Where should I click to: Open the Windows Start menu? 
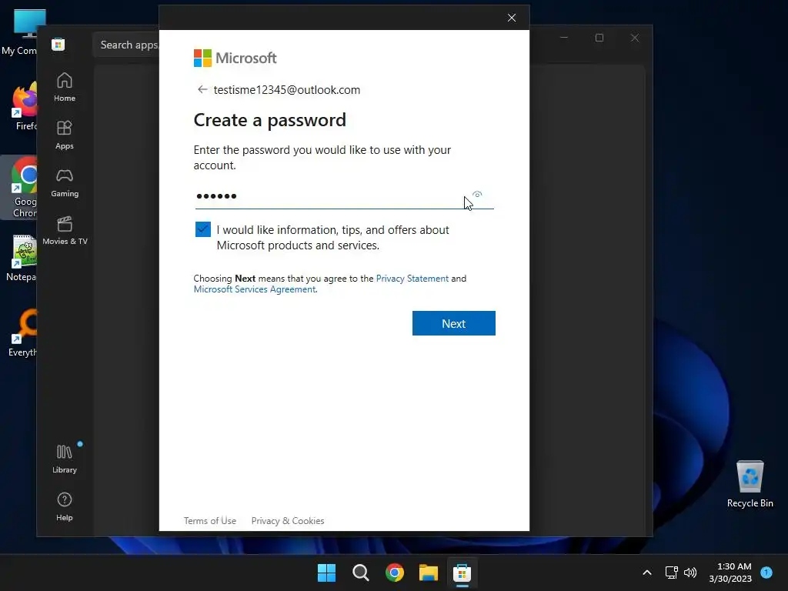click(326, 573)
